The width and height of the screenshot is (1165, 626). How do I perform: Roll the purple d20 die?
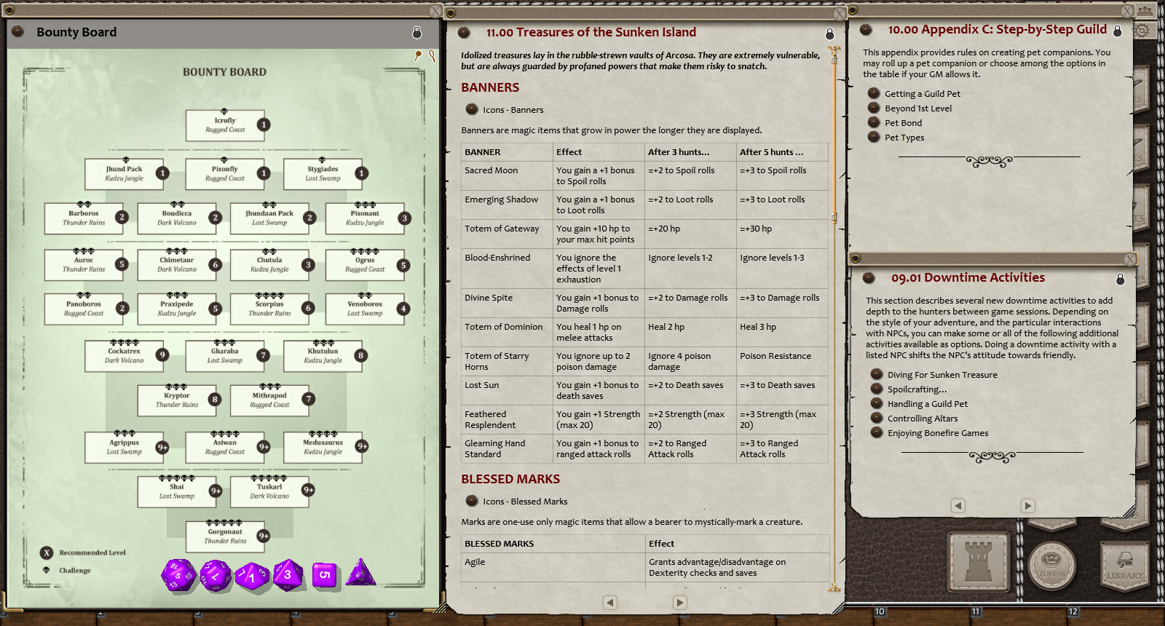pyautogui.click(x=178, y=575)
